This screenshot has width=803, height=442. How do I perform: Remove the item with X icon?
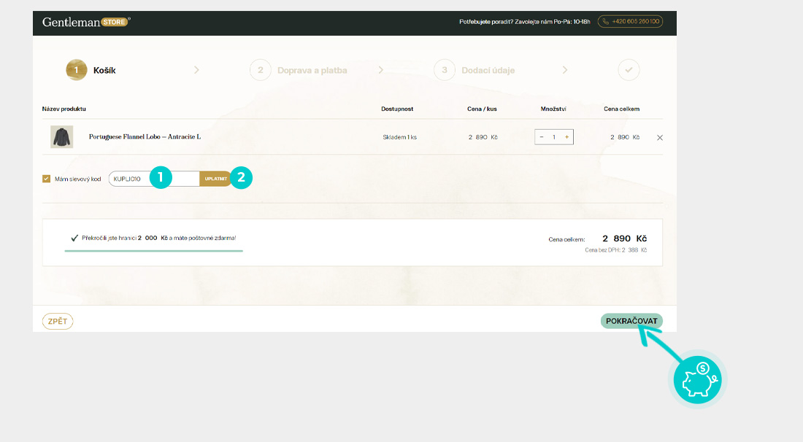click(x=660, y=137)
